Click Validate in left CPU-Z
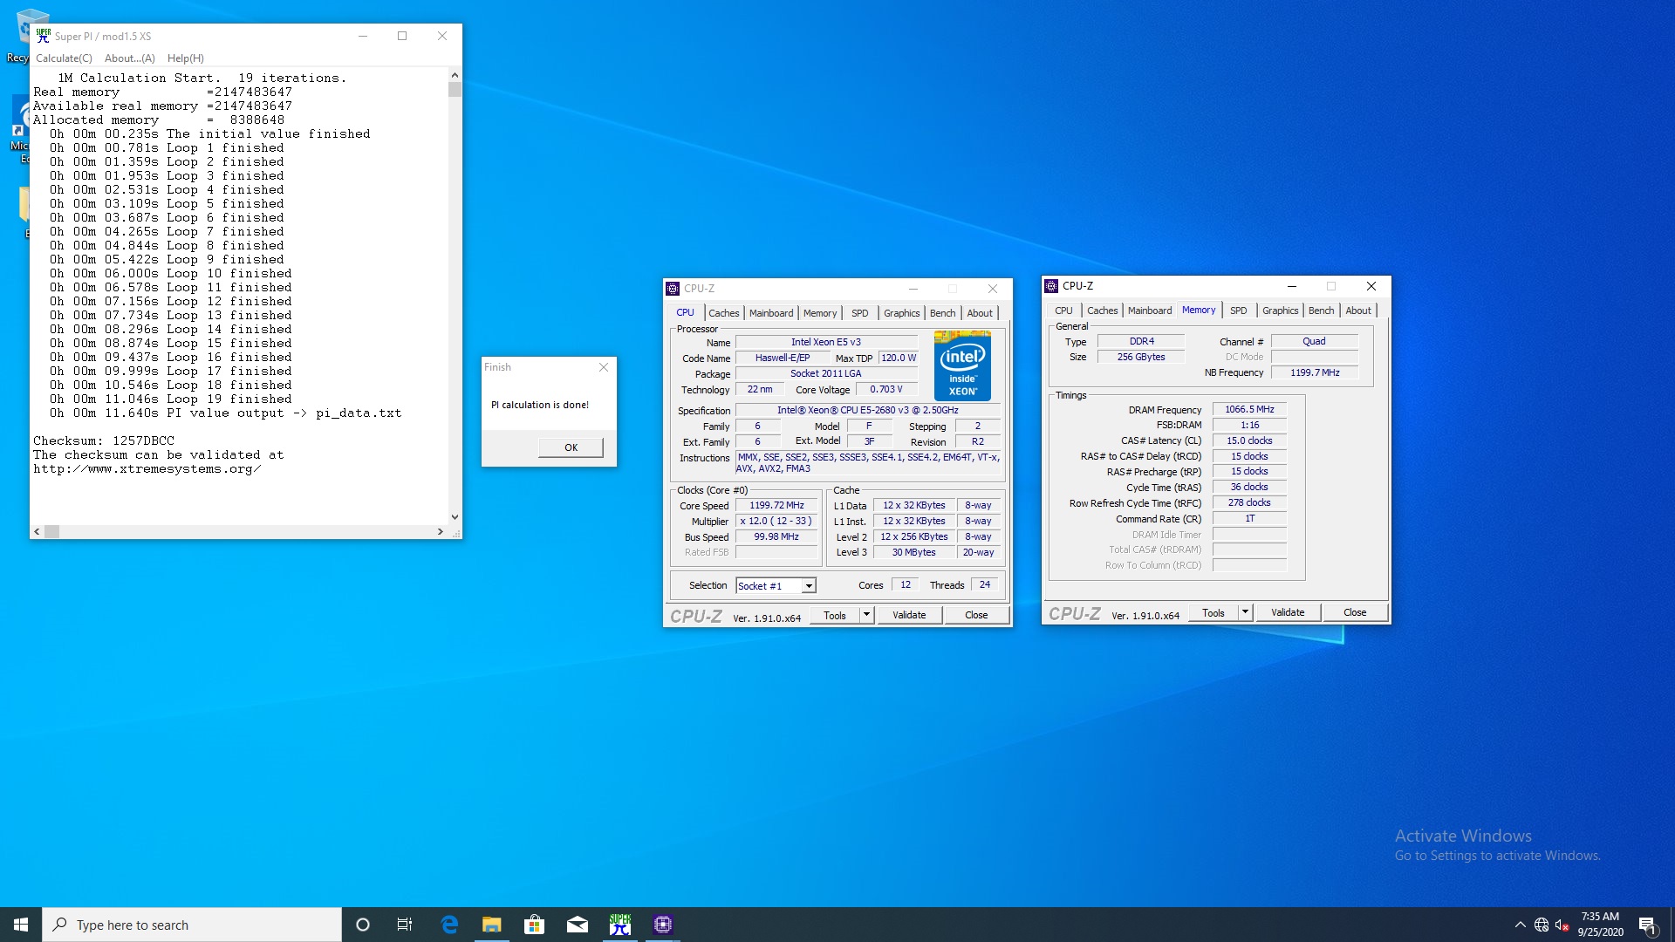Image resolution: width=1675 pixels, height=942 pixels. click(909, 615)
